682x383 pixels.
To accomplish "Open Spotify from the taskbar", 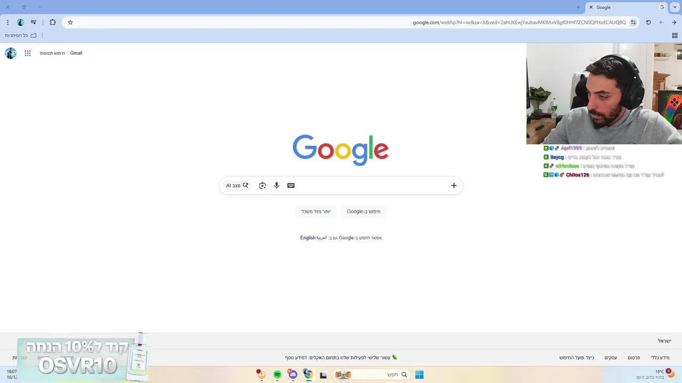I will (x=277, y=375).
